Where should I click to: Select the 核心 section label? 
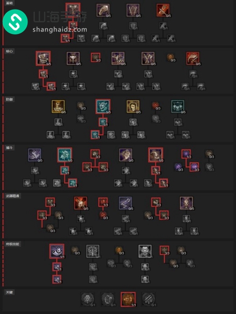point(9,51)
